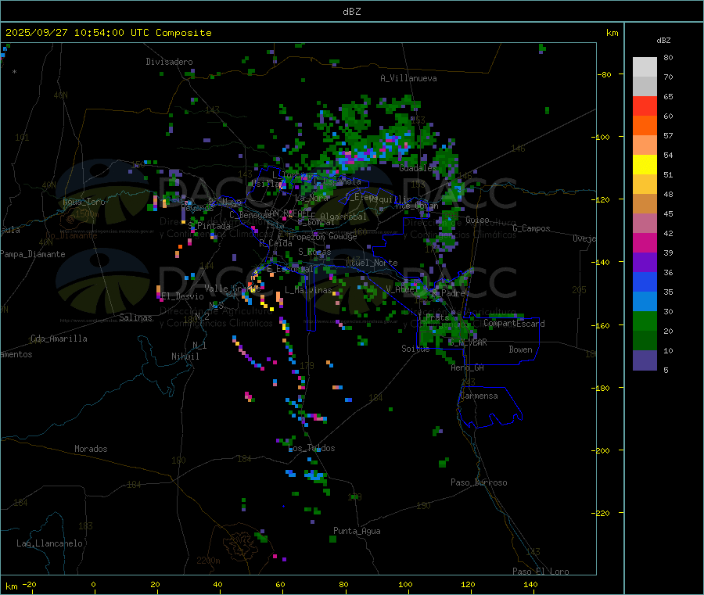
Task: Select the white 80 dBZ legend swatch
Action: (x=645, y=67)
